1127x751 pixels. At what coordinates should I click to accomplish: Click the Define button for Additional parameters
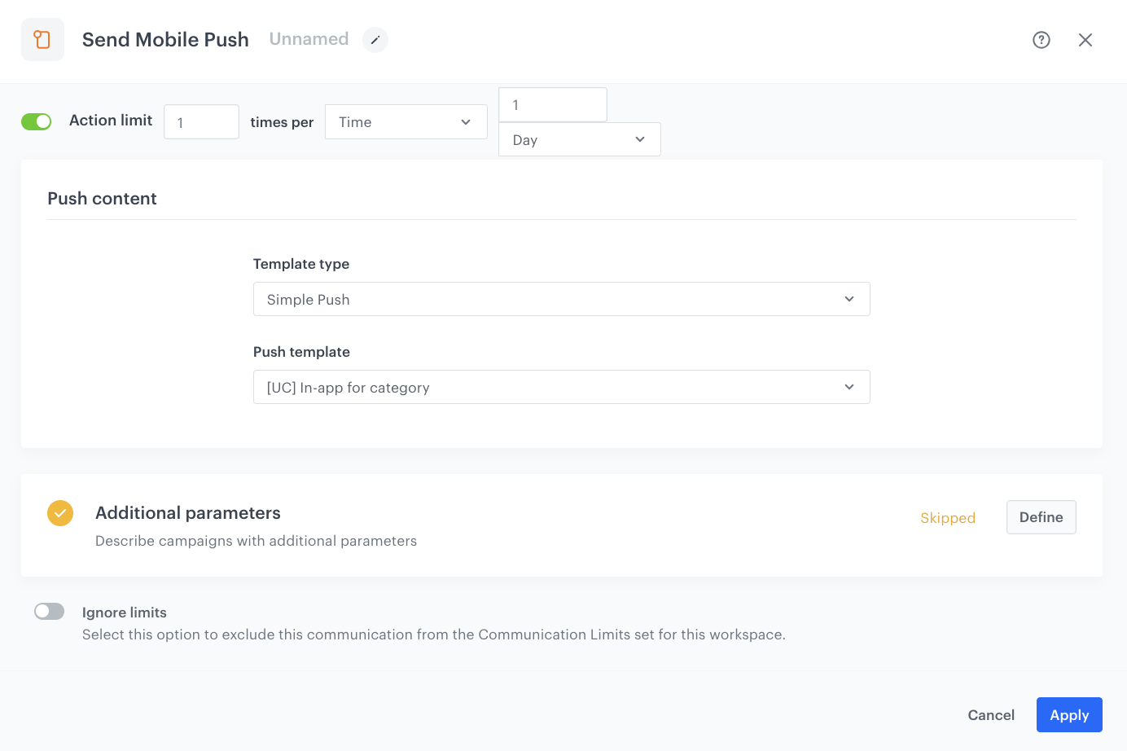(1041, 516)
